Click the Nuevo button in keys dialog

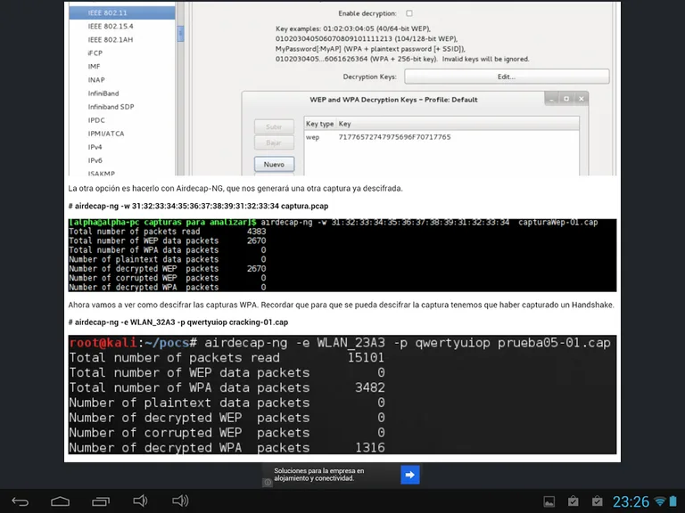(274, 164)
